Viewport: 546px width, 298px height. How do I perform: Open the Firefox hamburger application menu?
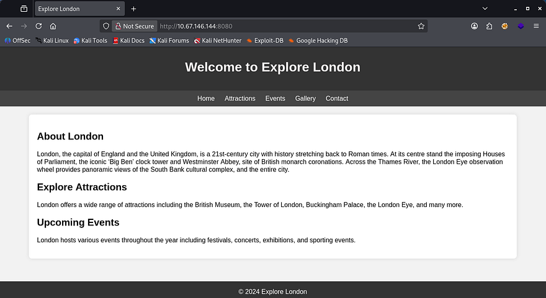536,26
